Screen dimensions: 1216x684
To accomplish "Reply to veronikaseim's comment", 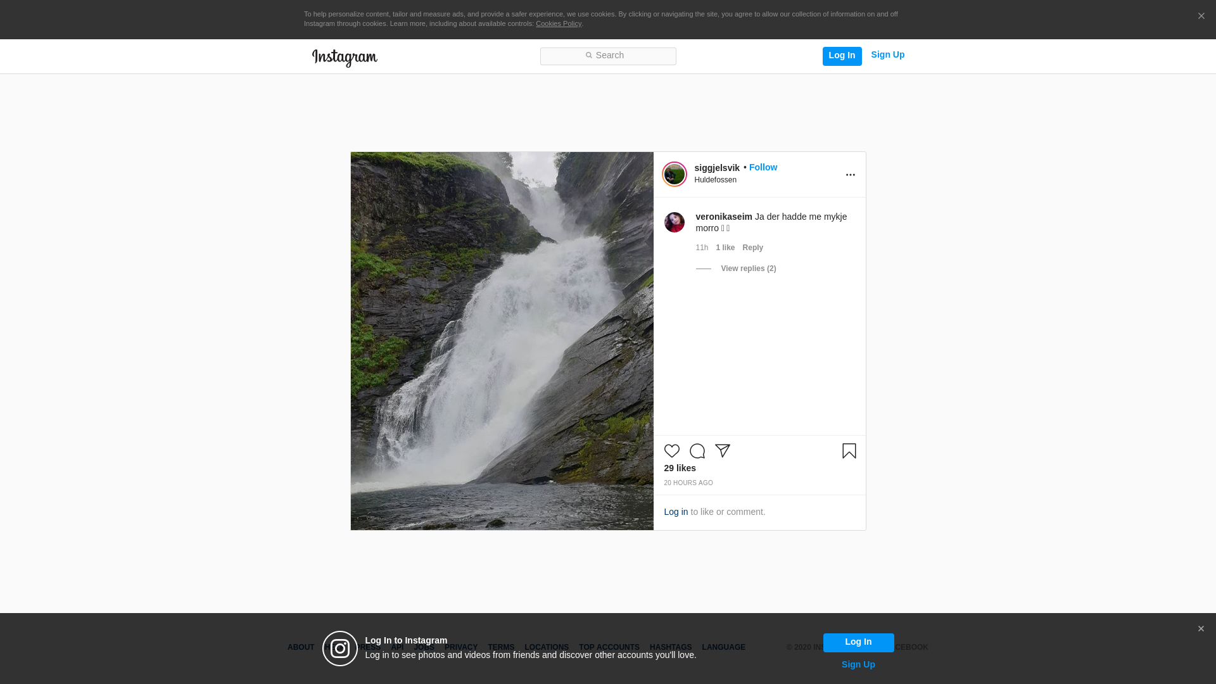I will 752,248.
